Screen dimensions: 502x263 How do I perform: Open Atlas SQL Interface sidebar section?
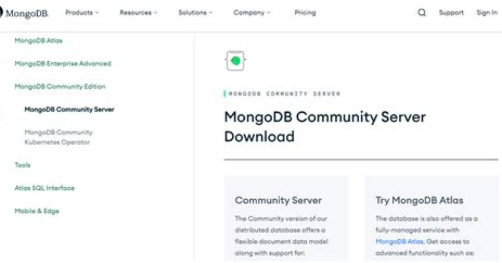click(44, 188)
